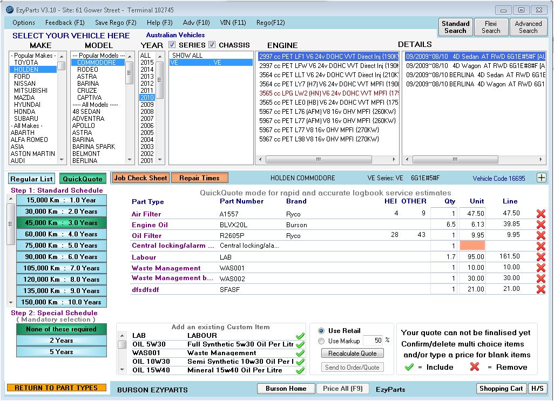This screenshot has width=554, height=401.
Task: Edit the markup percentage field
Action: point(373,341)
